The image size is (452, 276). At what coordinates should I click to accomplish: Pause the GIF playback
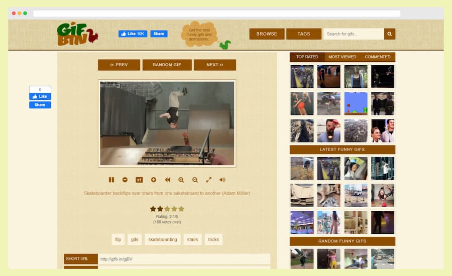click(x=111, y=180)
